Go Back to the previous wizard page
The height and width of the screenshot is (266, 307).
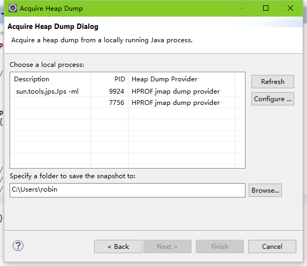118,246
